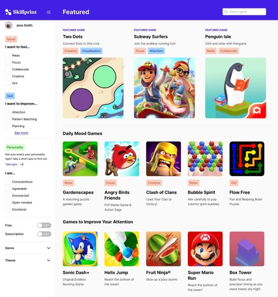Expand the Genre filter chevron
278x297 pixels.
(49, 248)
